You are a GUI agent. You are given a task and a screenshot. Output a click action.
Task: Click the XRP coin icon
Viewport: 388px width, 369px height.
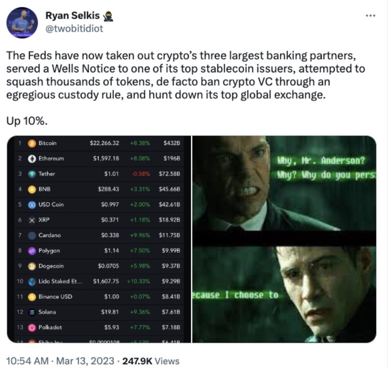pos(31,220)
